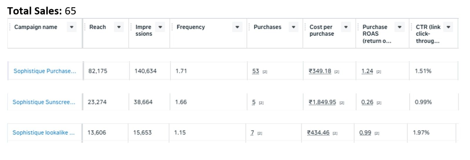The width and height of the screenshot is (470, 160).
Task: Open Sophistique Sunscreen campaign link
Action: 44,102
